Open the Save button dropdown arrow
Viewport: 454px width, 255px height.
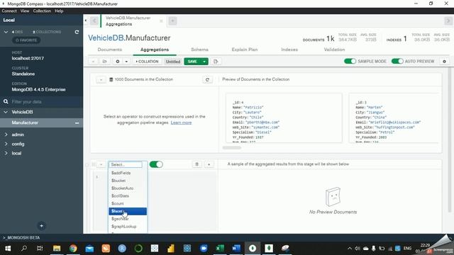[204, 62]
